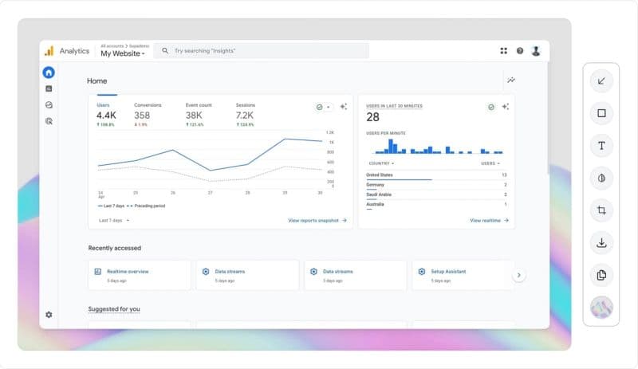This screenshot has height=369, width=638.
Task: Copy screenshot to clipboard
Action: pyautogui.click(x=601, y=275)
